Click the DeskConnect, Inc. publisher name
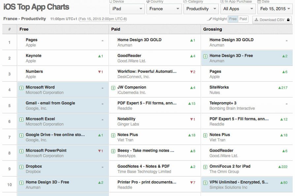The image size is (295, 196). pos(134,77)
